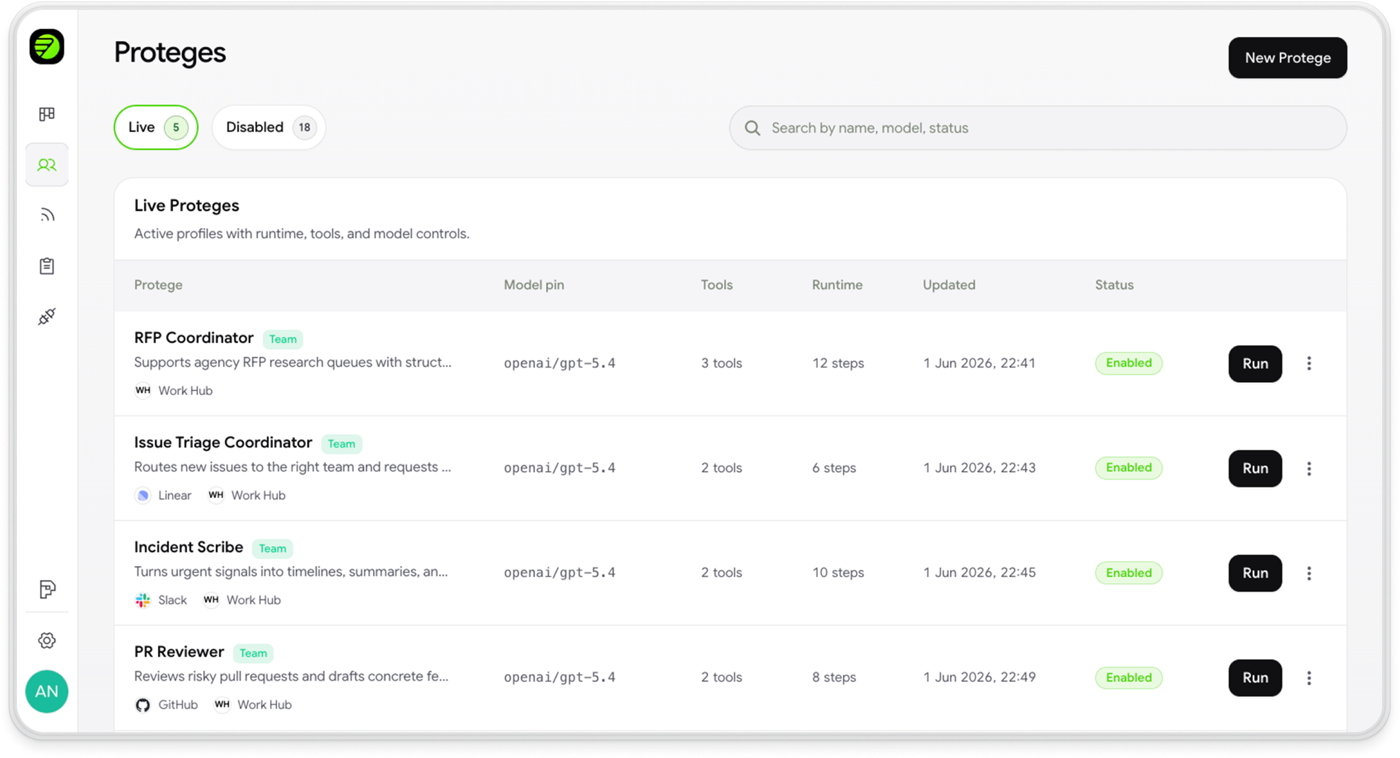Open the Issue Triage Coordinator protege name
The width and height of the screenshot is (1400, 758).
(223, 442)
